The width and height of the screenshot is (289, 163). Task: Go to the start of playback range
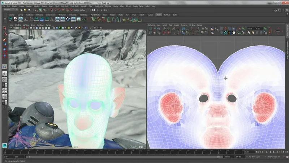click(x=258, y=152)
